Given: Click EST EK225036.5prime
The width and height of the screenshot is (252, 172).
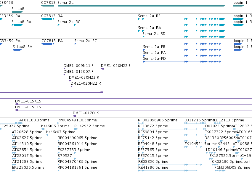Looking at the screenshot, I should [14, 171].
